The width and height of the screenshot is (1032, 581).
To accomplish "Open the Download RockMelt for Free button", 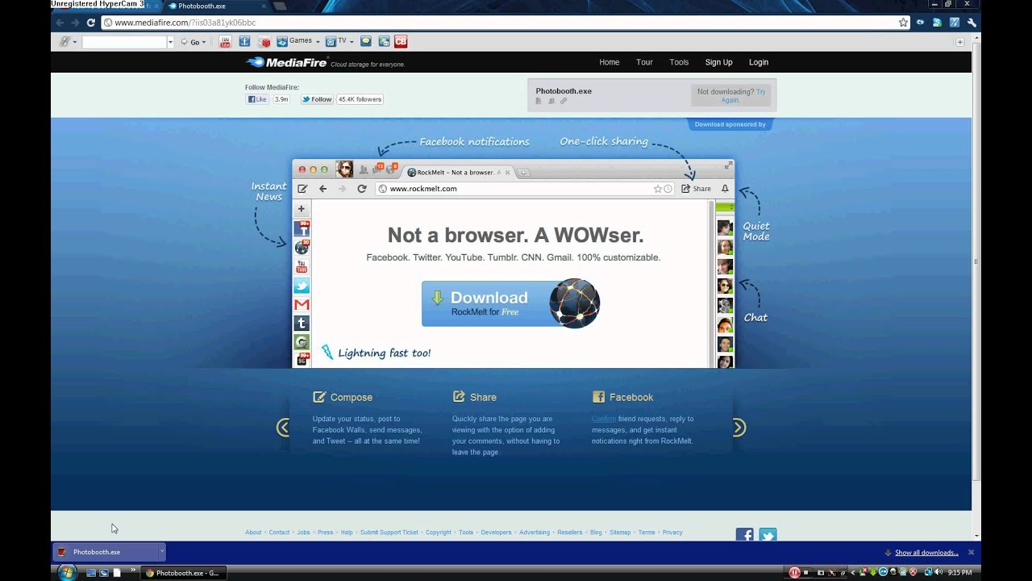I will (510, 303).
